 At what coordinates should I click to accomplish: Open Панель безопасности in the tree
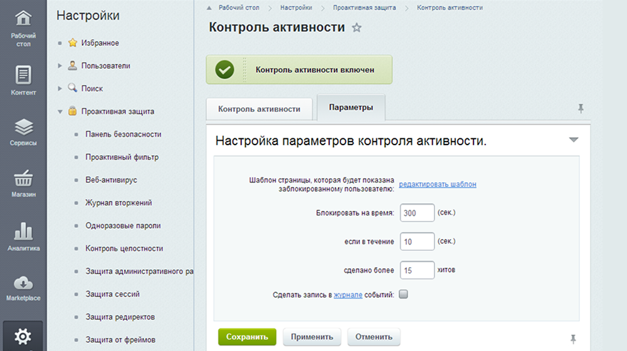pos(123,135)
